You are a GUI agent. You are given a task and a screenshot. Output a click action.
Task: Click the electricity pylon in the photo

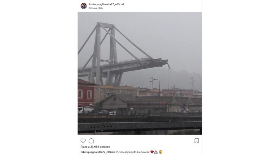(x=192, y=83)
